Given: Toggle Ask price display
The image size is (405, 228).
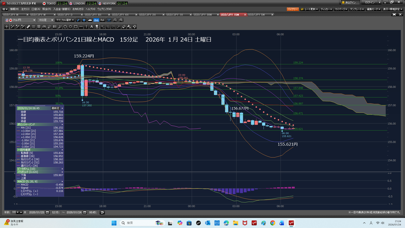Looking at the screenshot, I should [x=102, y=20].
